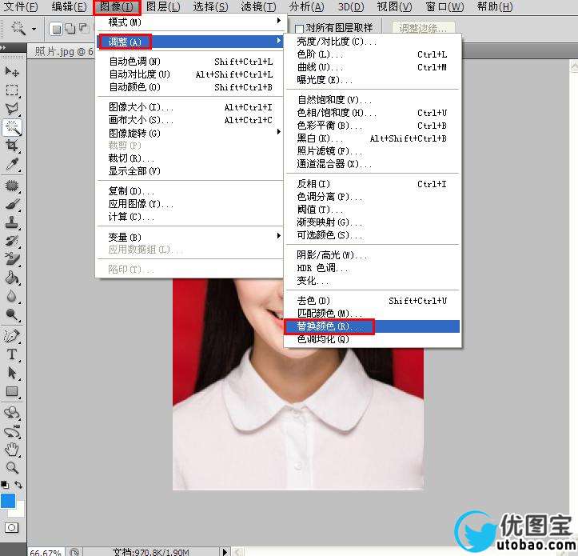Expand the 模式(M) submenu

(189, 22)
